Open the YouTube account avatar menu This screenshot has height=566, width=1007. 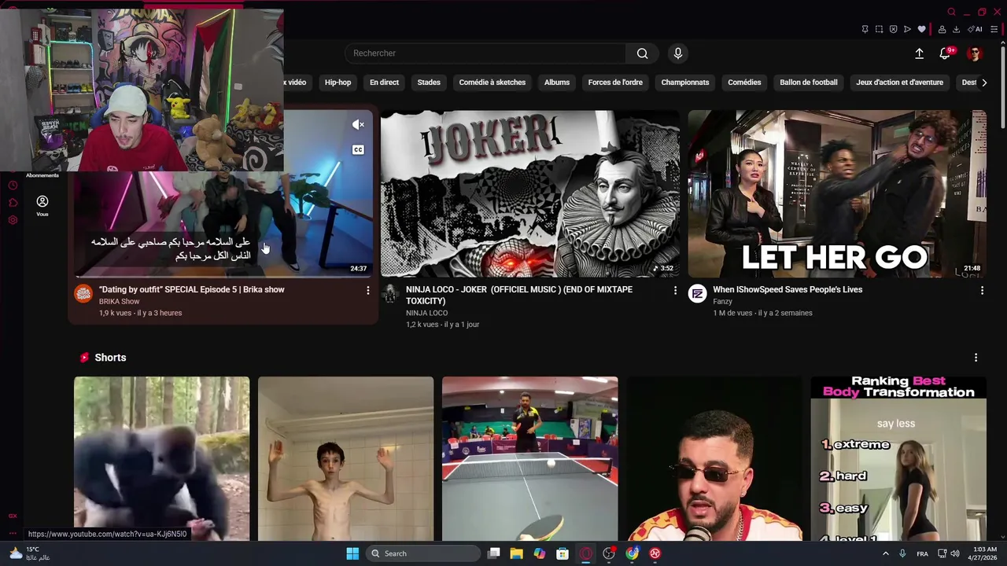[x=975, y=53]
